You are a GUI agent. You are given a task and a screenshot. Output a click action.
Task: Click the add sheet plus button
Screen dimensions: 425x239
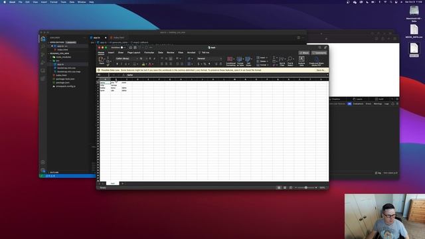[122, 183]
